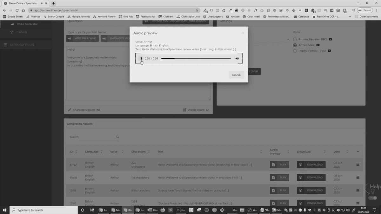381x214 pixels.
Task: Select Brooke, Female - PRO voice
Action: pos(295,39)
